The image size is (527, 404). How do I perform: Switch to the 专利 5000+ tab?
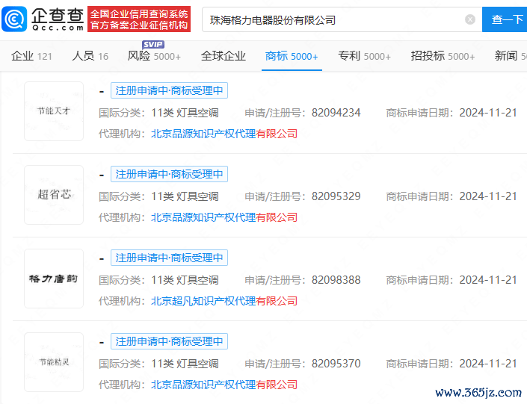364,56
